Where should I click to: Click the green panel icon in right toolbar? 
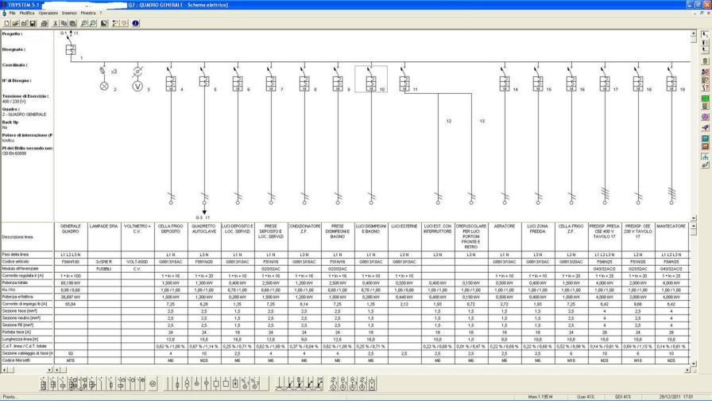click(705, 99)
